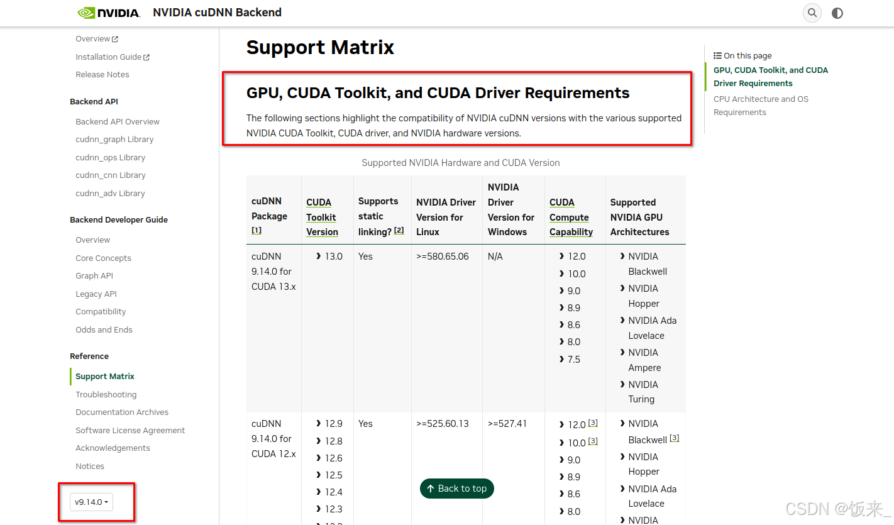Image resolution: width=894 pixels, height=525 pixels.
Task: Open the search magnifier icon
Action: tap(812, 13)
